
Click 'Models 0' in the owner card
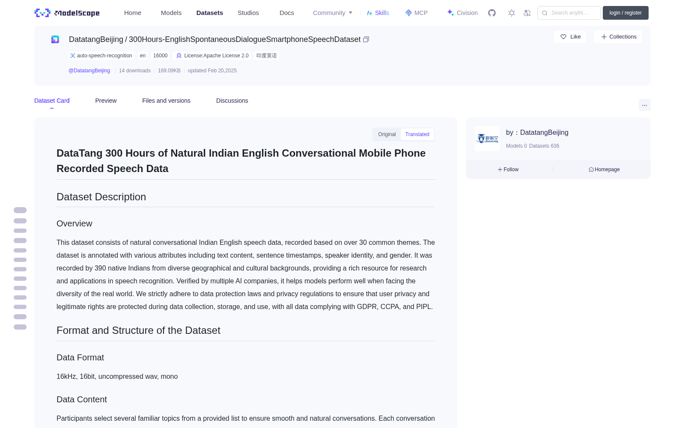516,146
